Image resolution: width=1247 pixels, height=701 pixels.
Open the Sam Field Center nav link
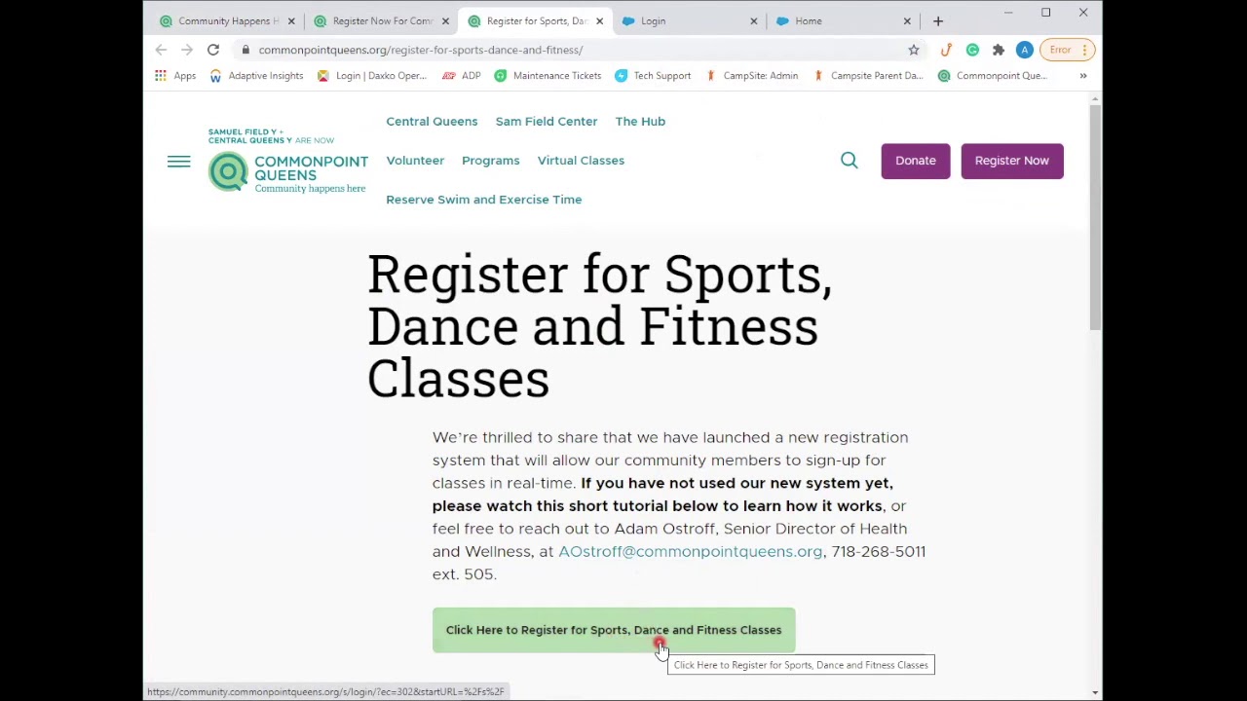[x=547, y=122]
